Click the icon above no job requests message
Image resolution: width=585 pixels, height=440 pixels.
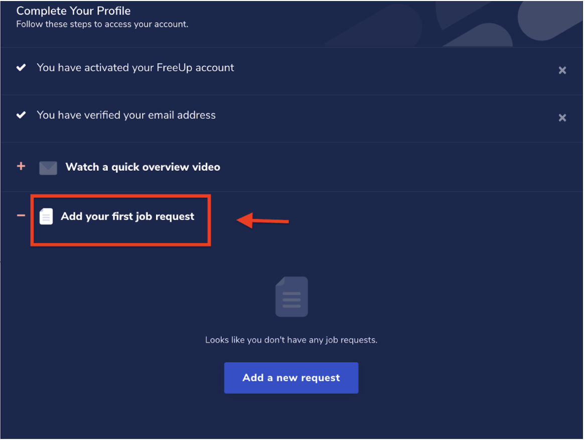tap(291, 296)
